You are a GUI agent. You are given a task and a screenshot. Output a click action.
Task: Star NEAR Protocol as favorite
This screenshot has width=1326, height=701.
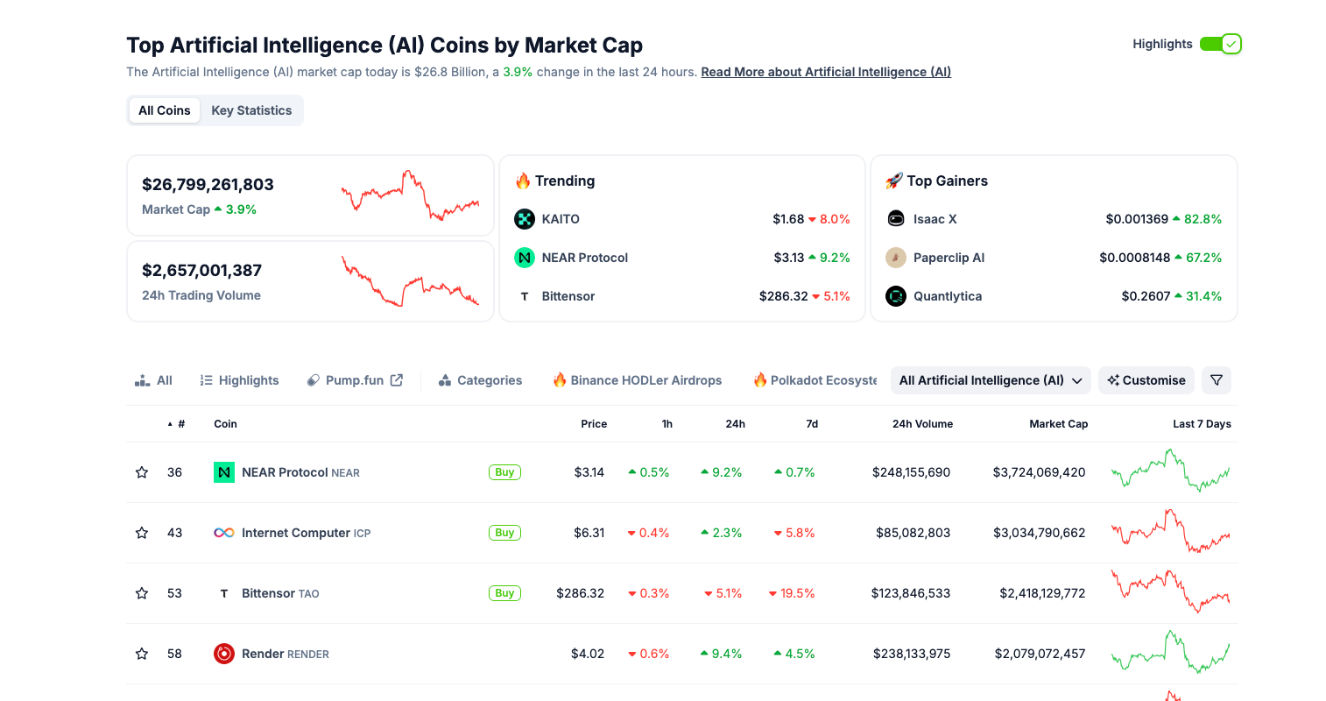click(x=142, y=472)
